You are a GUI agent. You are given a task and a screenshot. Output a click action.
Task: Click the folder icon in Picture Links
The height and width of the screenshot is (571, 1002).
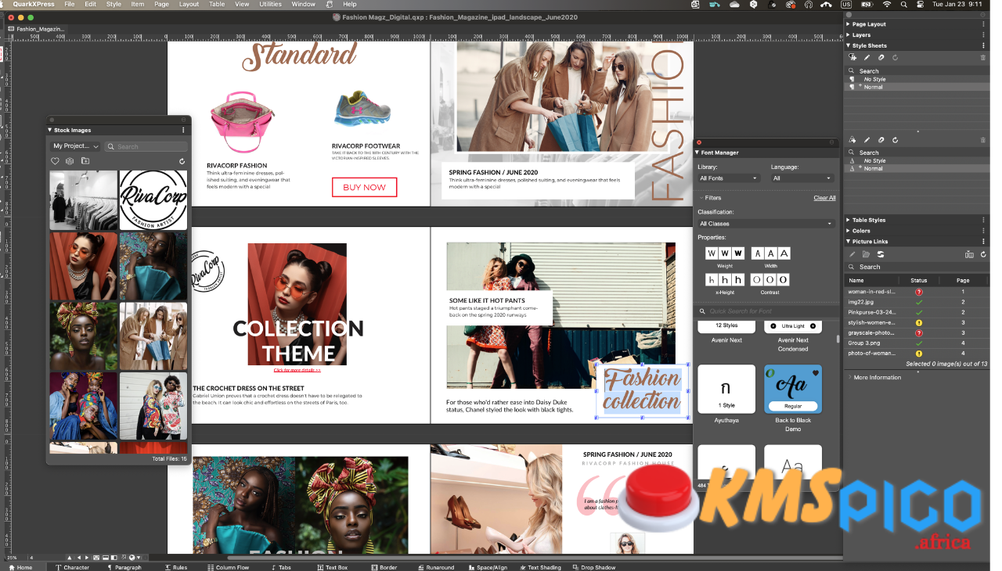(867, 254)
